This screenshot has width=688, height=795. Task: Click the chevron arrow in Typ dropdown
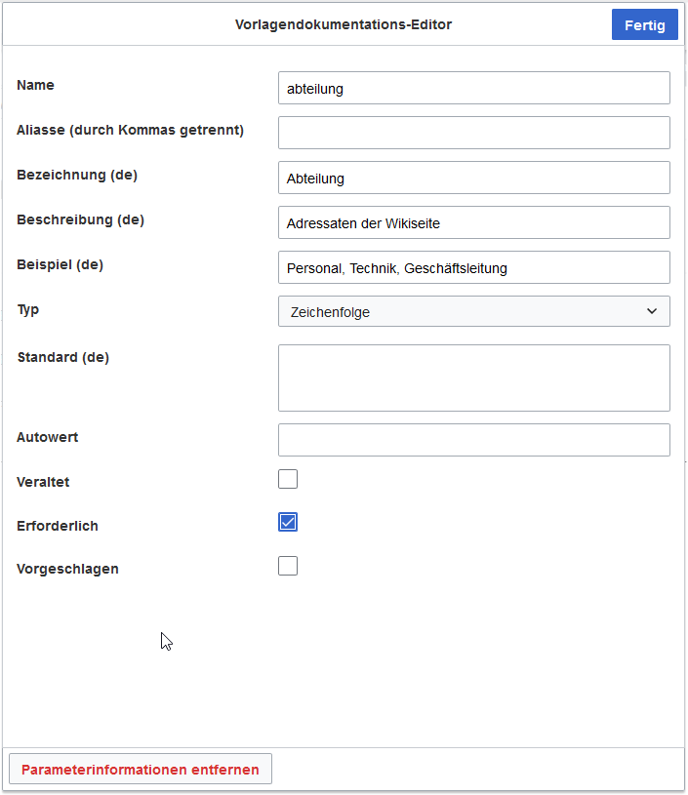[x=652, y=311]
